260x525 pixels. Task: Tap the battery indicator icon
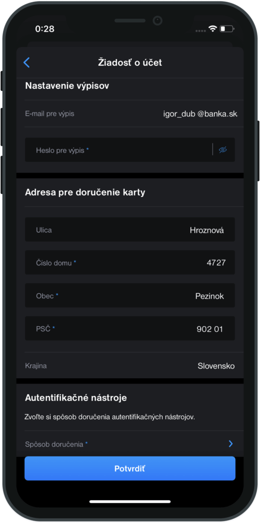tap(227, 29)
